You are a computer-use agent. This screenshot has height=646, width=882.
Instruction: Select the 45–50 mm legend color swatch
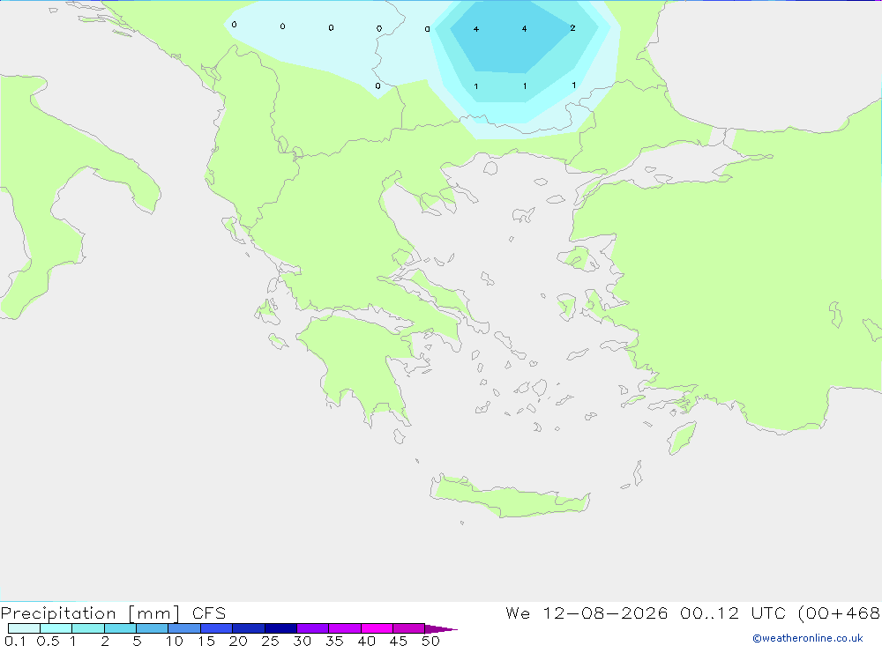pyautogui.click(x=408, y=628)
